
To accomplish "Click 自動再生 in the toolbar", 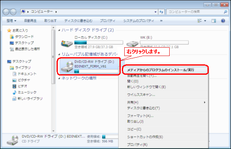I will (x=30, y=21).
